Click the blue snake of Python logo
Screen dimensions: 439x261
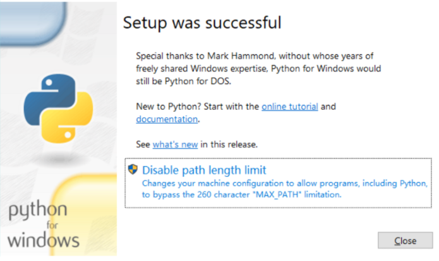pos(49,99)
